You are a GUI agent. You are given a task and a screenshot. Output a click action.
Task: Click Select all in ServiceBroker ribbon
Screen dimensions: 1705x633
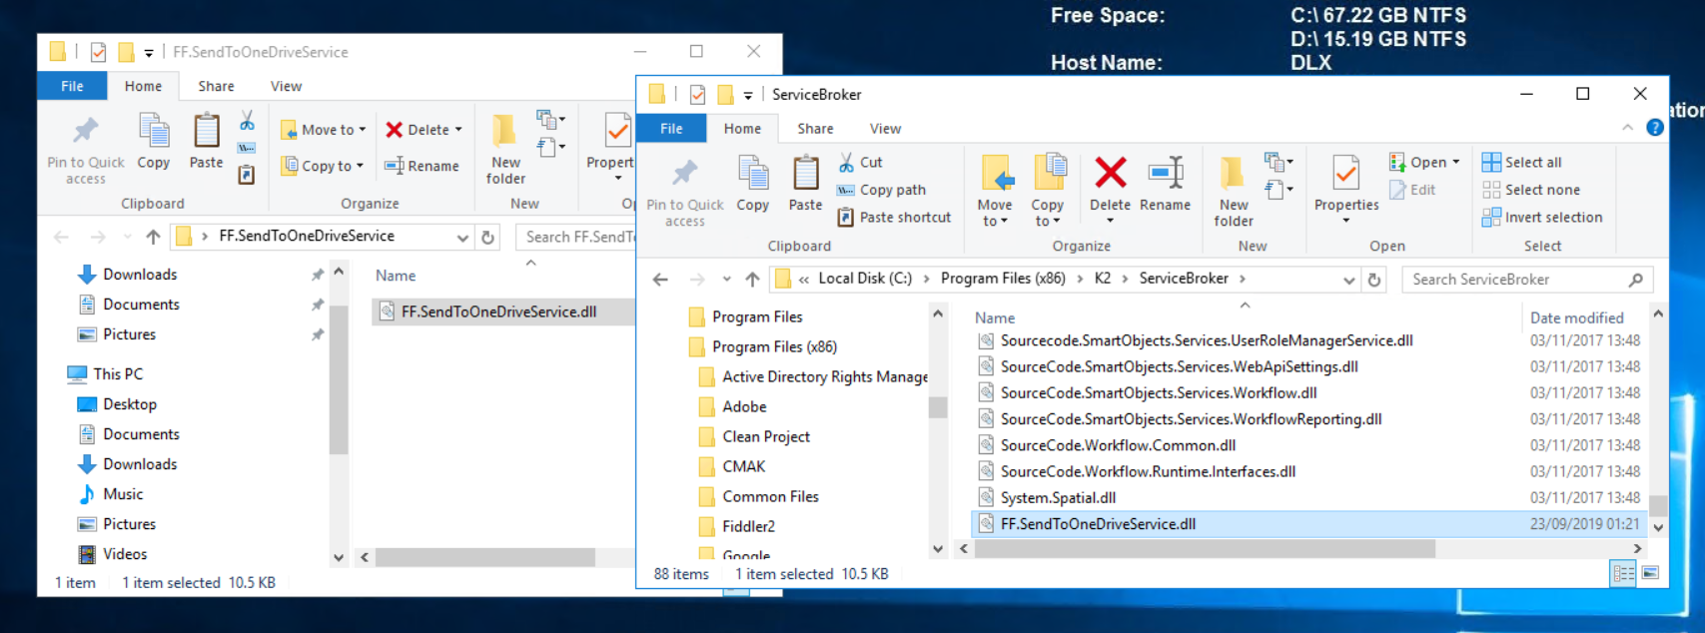coord(1522,162)
